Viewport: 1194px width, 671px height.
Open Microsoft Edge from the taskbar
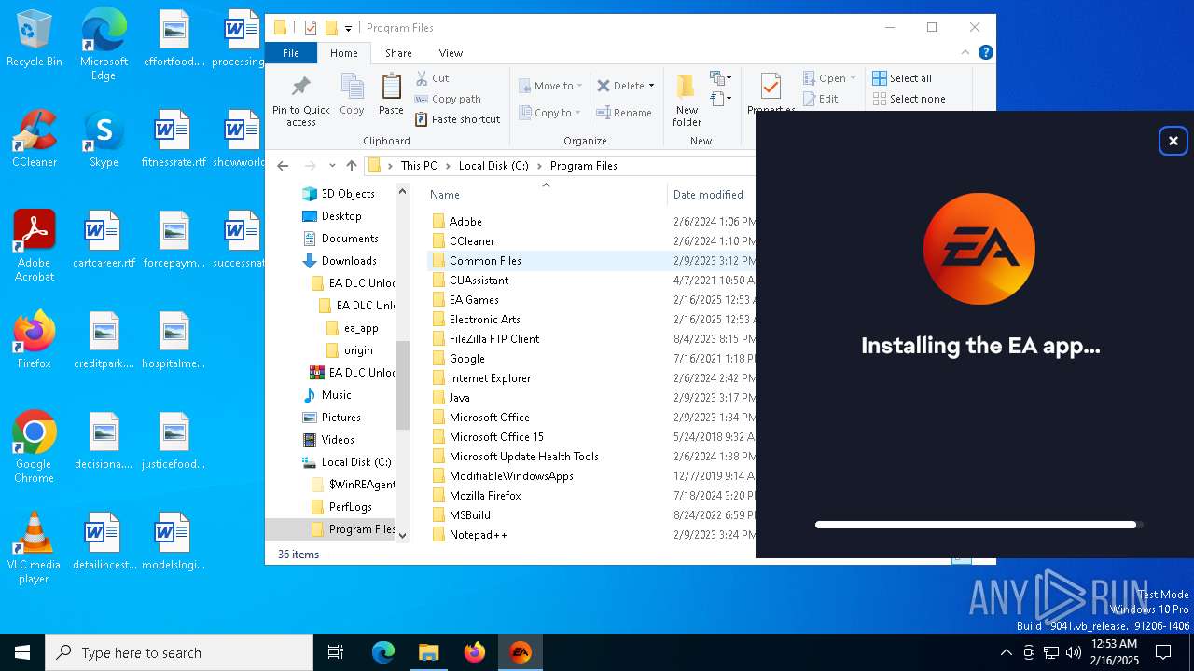(383, 652)
